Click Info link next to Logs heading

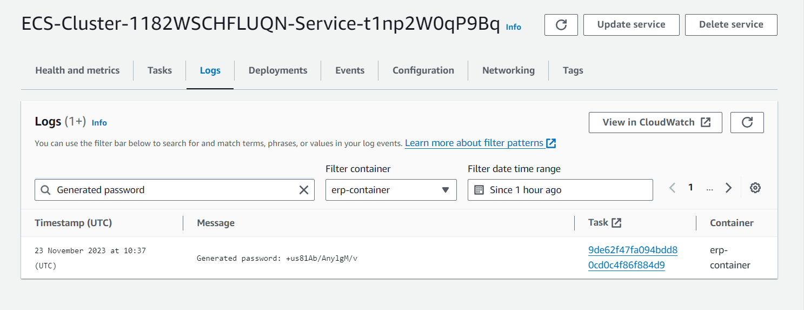[x=99, y=123]
